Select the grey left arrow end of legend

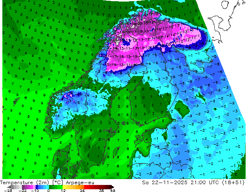(9, 187)
